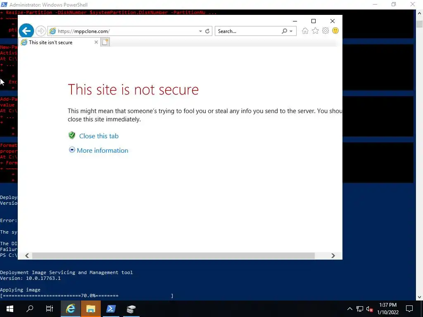Expand 'More information' link
This screenshot has width=423, height=317.
[x=102, y=150]
